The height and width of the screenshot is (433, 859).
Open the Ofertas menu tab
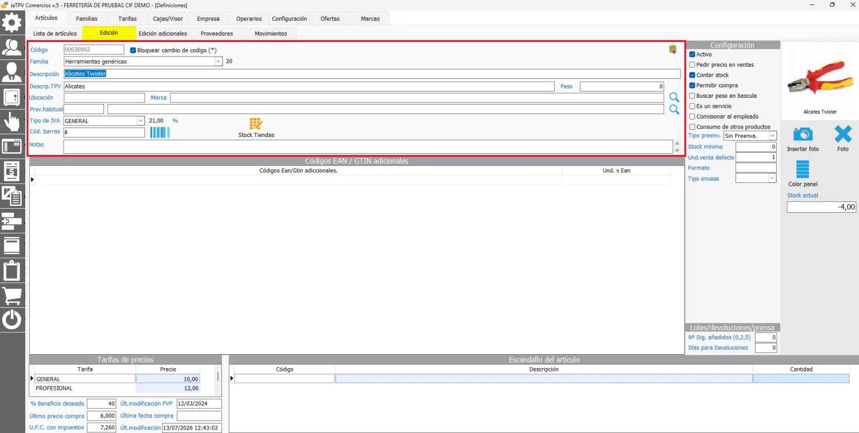pos(330,18)
